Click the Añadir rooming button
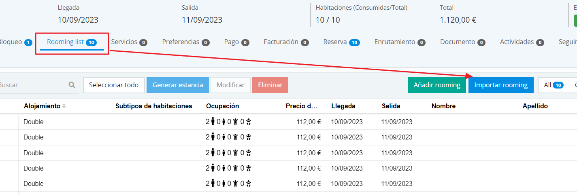 [x=436, y=85]
